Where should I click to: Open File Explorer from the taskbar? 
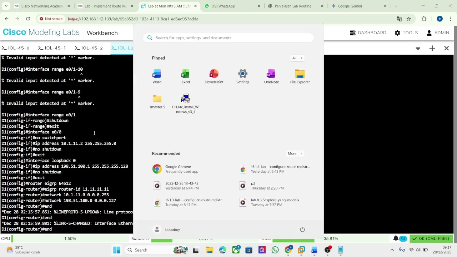(x=209, y=250)
